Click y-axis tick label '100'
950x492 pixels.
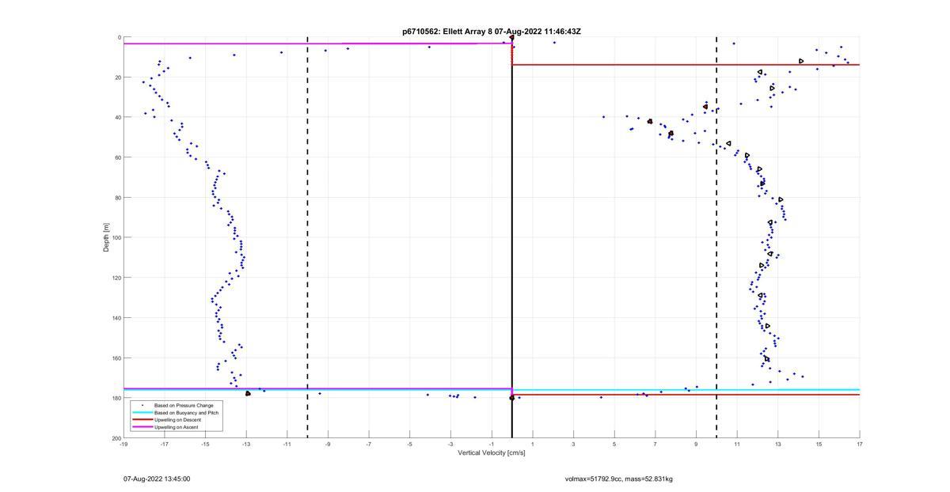(x=116, y=237)
